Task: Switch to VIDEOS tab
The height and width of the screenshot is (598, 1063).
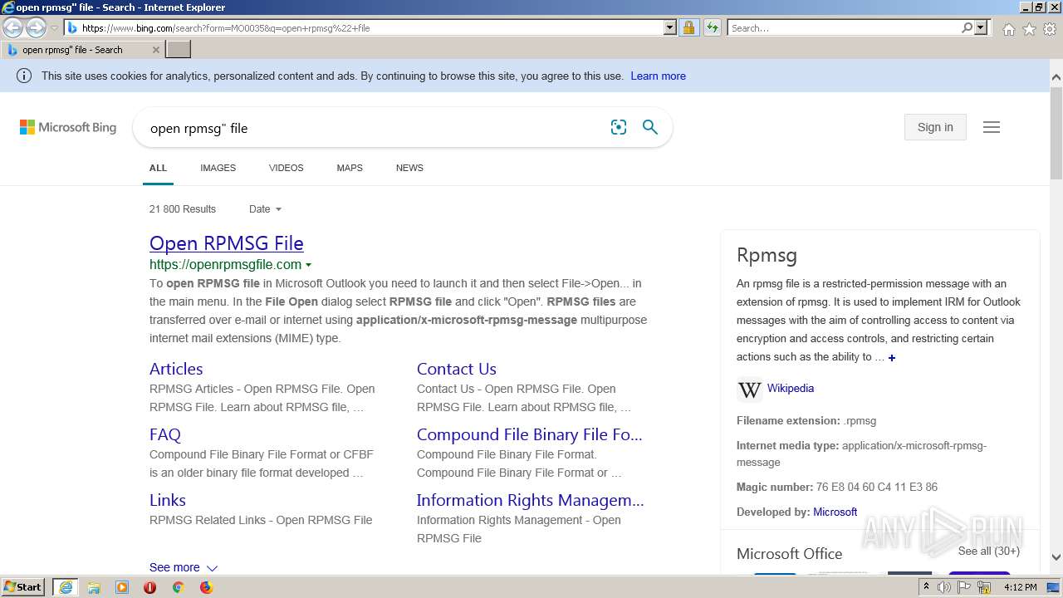Action: coord(286,168)
